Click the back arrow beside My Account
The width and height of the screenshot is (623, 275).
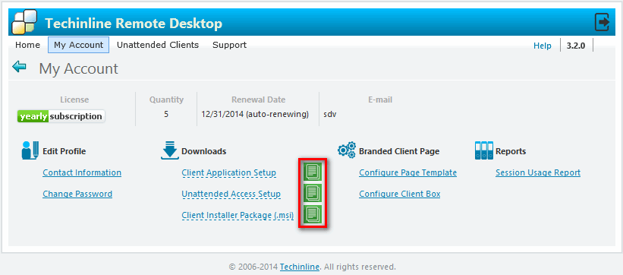pyautogui.click(x=19, y=66)
